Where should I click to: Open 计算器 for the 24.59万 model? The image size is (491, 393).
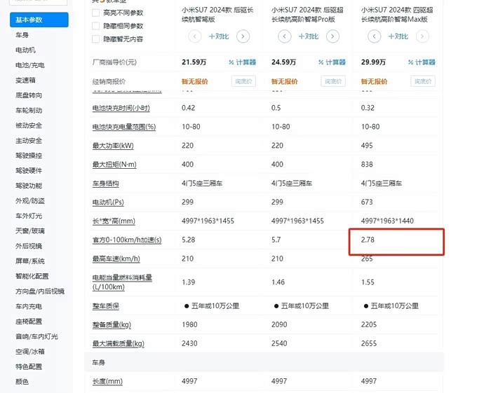pos(331,62)
